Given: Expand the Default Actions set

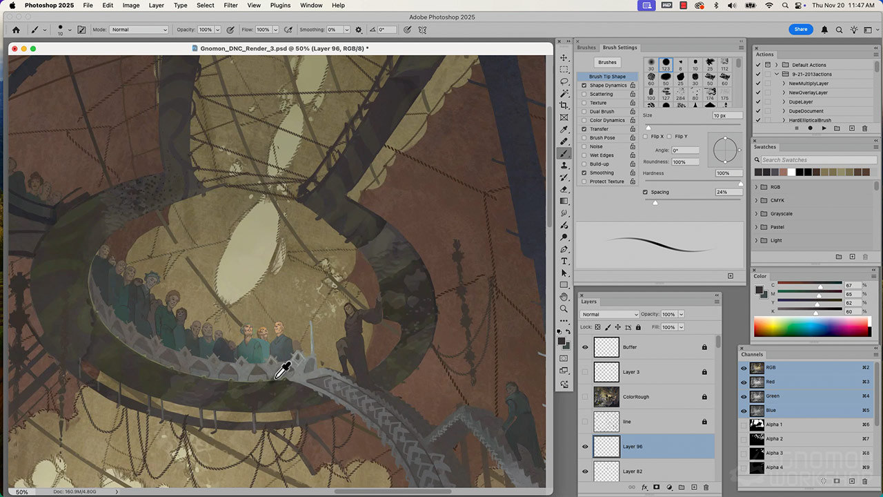Looking at the screenshot, I should coord(777,65).
